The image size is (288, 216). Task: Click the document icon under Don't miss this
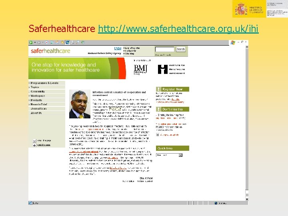(x=158, y=135)
